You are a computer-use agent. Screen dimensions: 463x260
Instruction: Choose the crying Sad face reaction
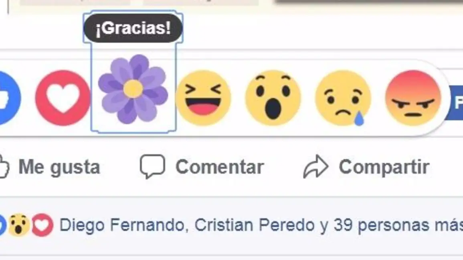(343, 98)
